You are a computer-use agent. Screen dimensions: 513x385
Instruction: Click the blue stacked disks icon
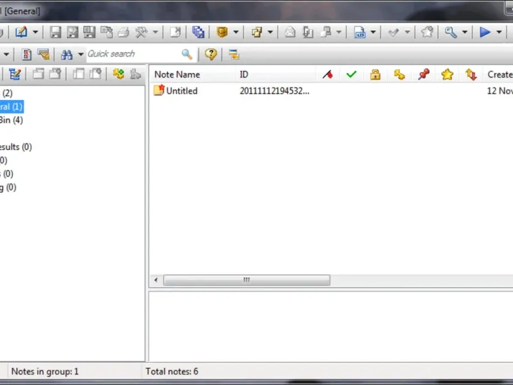point(198,32)
